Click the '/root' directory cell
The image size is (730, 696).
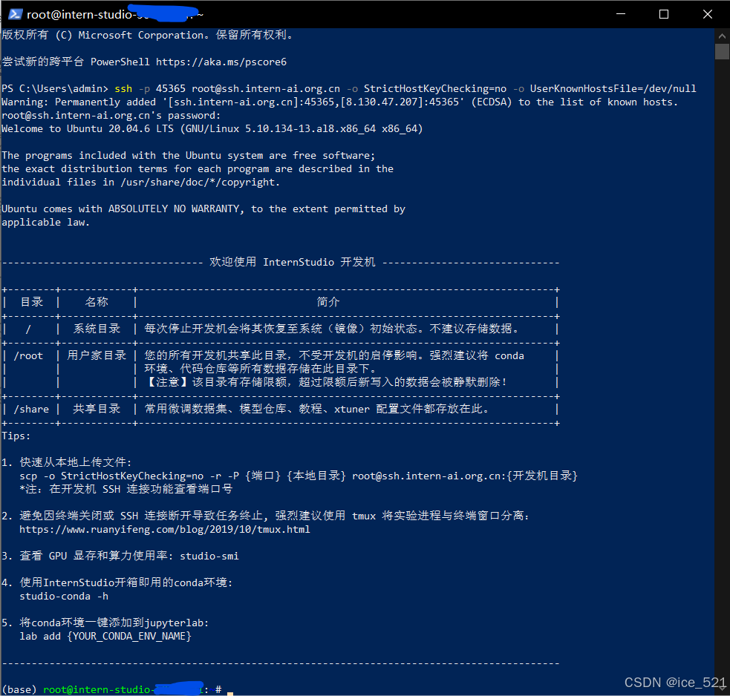[28, 356]
